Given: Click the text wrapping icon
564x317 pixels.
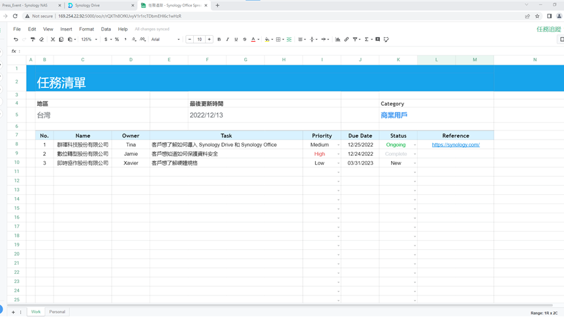Looking at the screenshot, I should (x=323, y=40).
